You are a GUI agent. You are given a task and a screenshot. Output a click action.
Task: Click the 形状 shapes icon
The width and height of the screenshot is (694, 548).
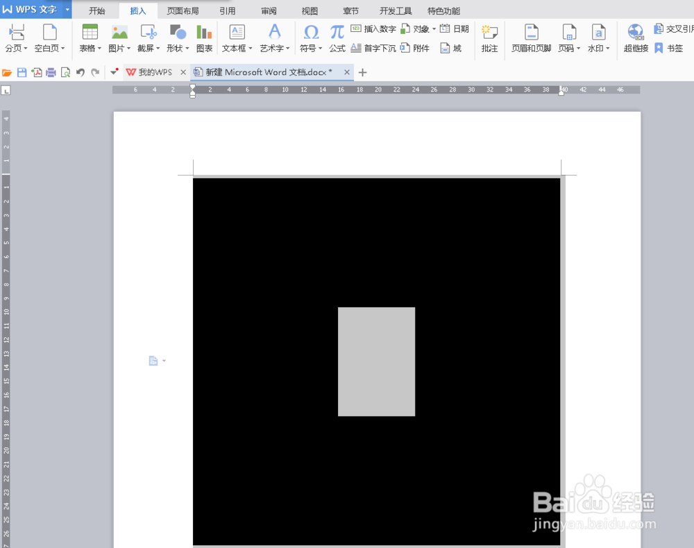(x=178, y=33)
